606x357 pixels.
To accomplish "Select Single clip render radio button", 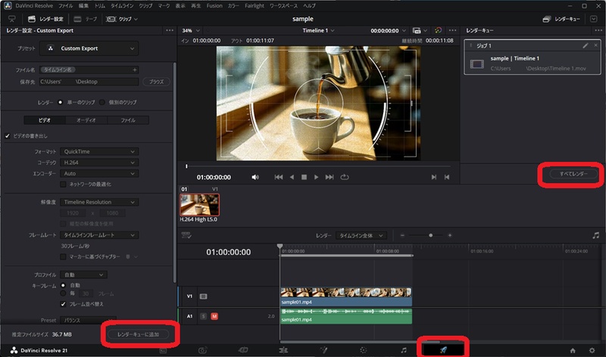I will click(x=60, y=102).
